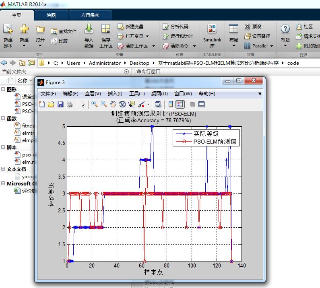This screenshot has width=320, height=288.
Task: Click the Open folder icon in ribbon
Action: [40, 29]
